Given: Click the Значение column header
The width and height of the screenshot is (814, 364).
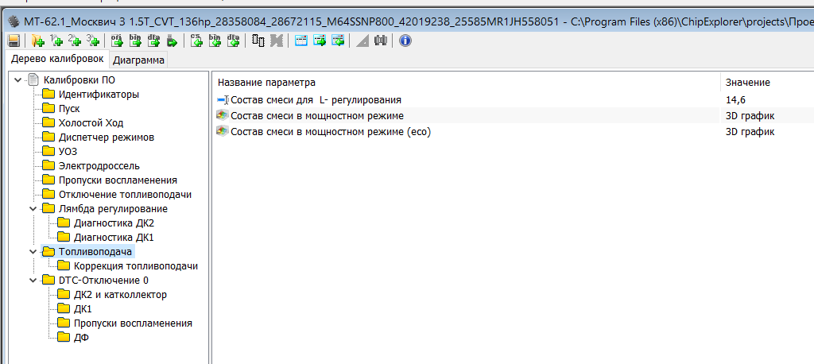Looking at the screenshot, I should click(x=747, y=83).
